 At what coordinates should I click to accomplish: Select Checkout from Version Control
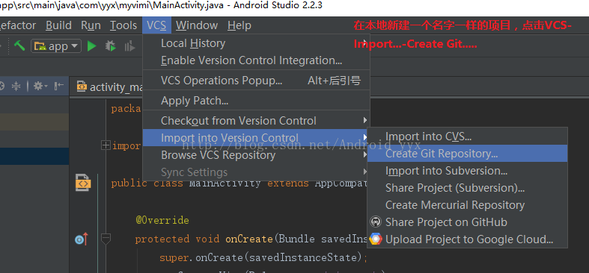click(x=256, y=121)
